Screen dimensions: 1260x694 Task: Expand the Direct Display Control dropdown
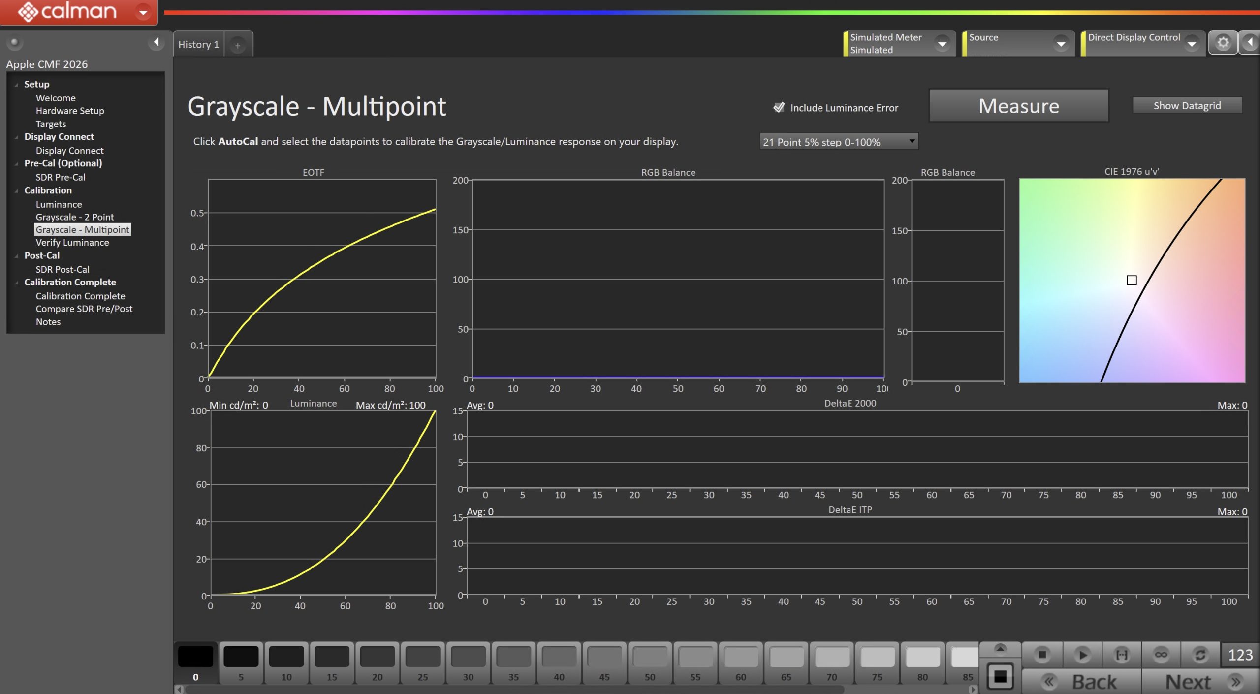coord(1192,44)
